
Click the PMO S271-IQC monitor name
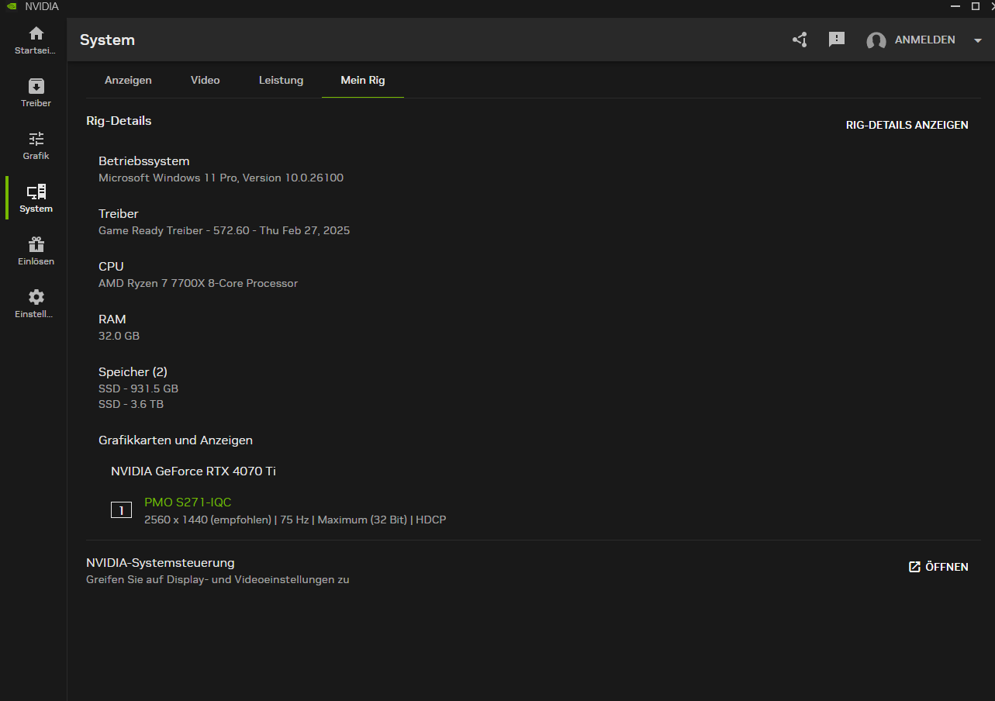(188, 502)
